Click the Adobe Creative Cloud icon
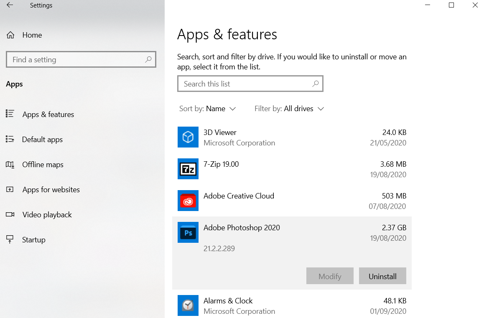484x318 pixels. (188, 201)
